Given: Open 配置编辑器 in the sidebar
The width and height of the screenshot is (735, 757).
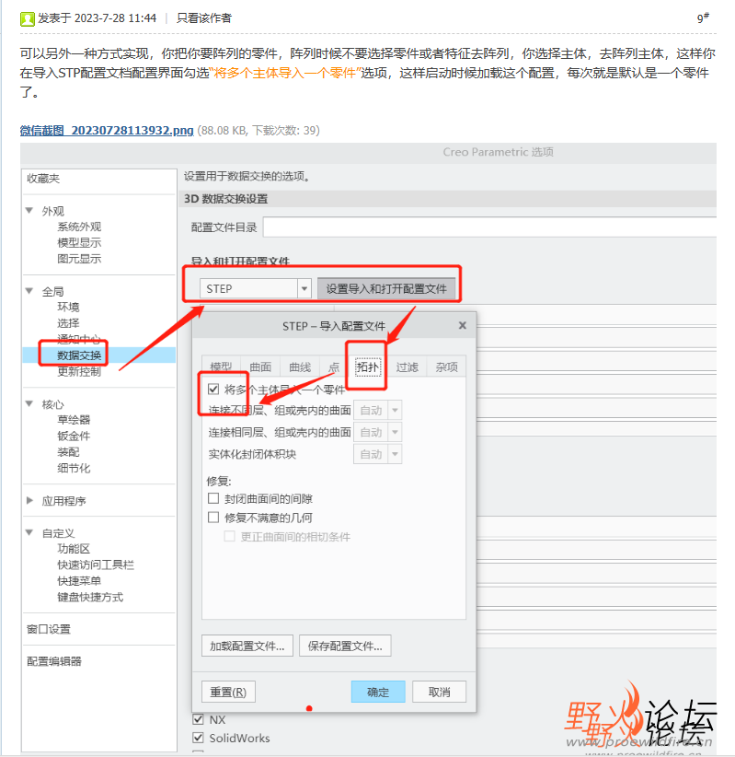Looking at the screenshot, I should tap(54, 661).
